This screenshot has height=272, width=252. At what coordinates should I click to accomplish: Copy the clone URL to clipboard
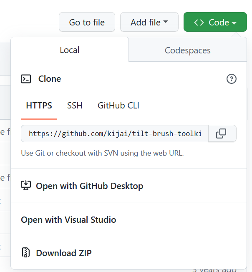point(221,133)
